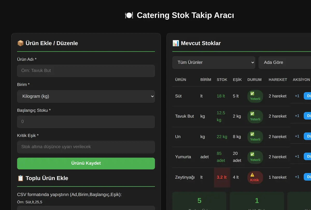Click the 12.5 kg stock value
The image size is (311, 210).
[x=221, y=116]
